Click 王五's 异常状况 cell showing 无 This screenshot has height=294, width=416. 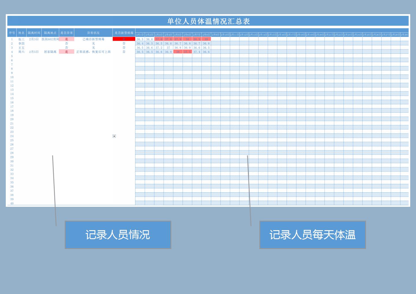[93, 48]
